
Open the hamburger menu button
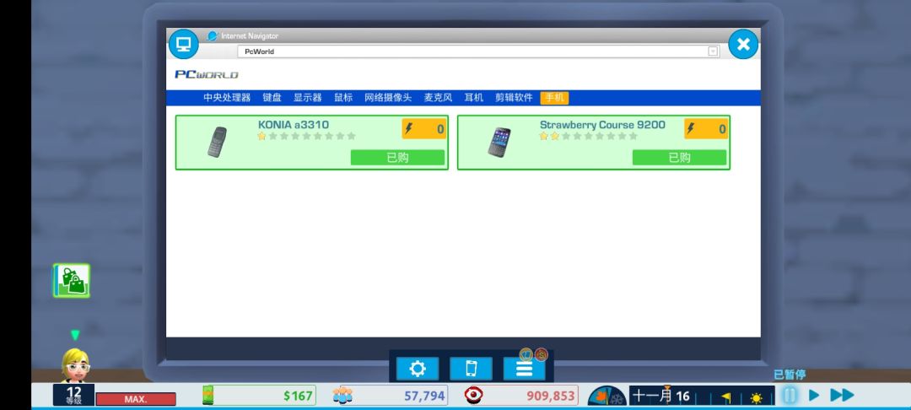click(x=524, y=369)
